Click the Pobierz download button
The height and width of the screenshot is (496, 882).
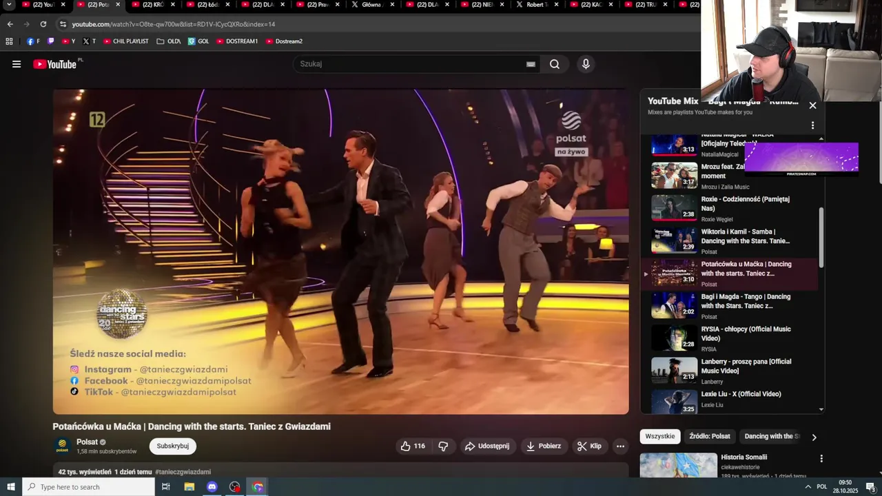pyautogui.click(x=543, y=446)
